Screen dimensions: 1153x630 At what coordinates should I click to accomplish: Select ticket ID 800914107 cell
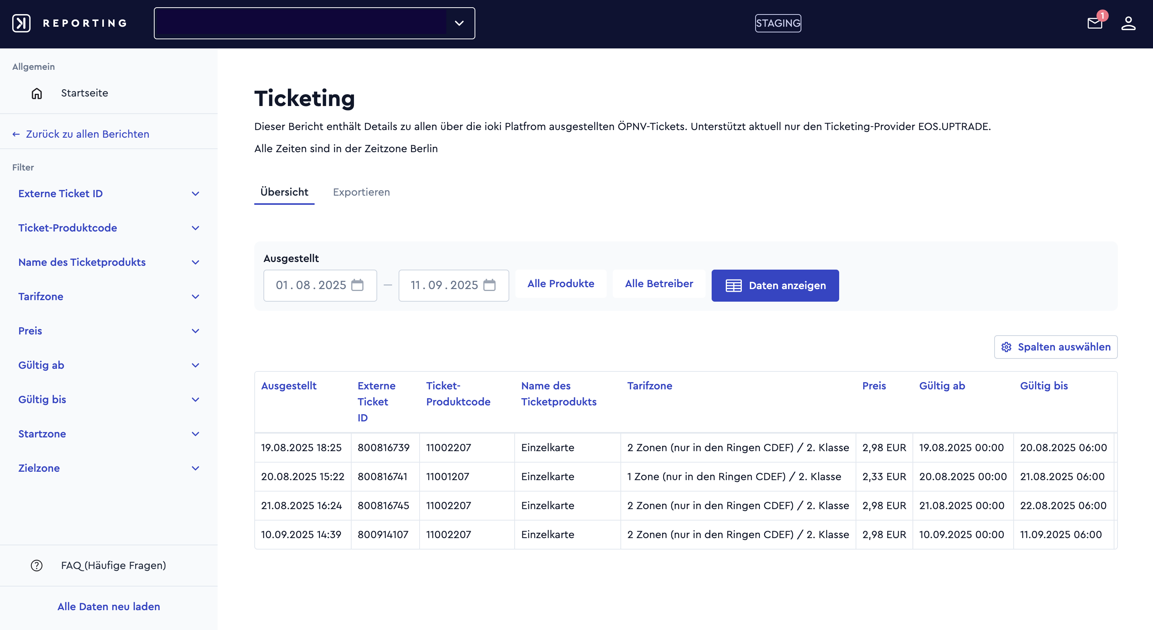385,534
